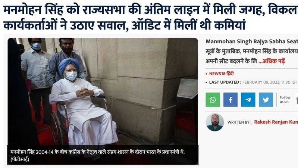Viewport: 298px width, 168px height.
Task: Open author Rakesh Ranjan's round avatar
Action: [x=215, y=122]
